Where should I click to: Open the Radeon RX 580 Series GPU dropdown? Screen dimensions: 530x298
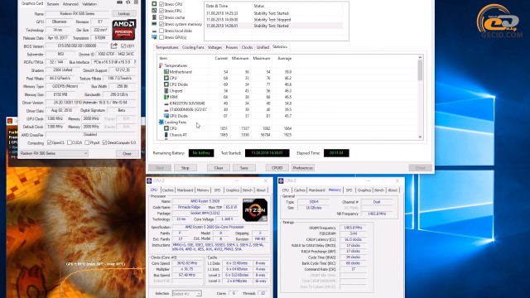pyautogui.click(x=54, y=153)
